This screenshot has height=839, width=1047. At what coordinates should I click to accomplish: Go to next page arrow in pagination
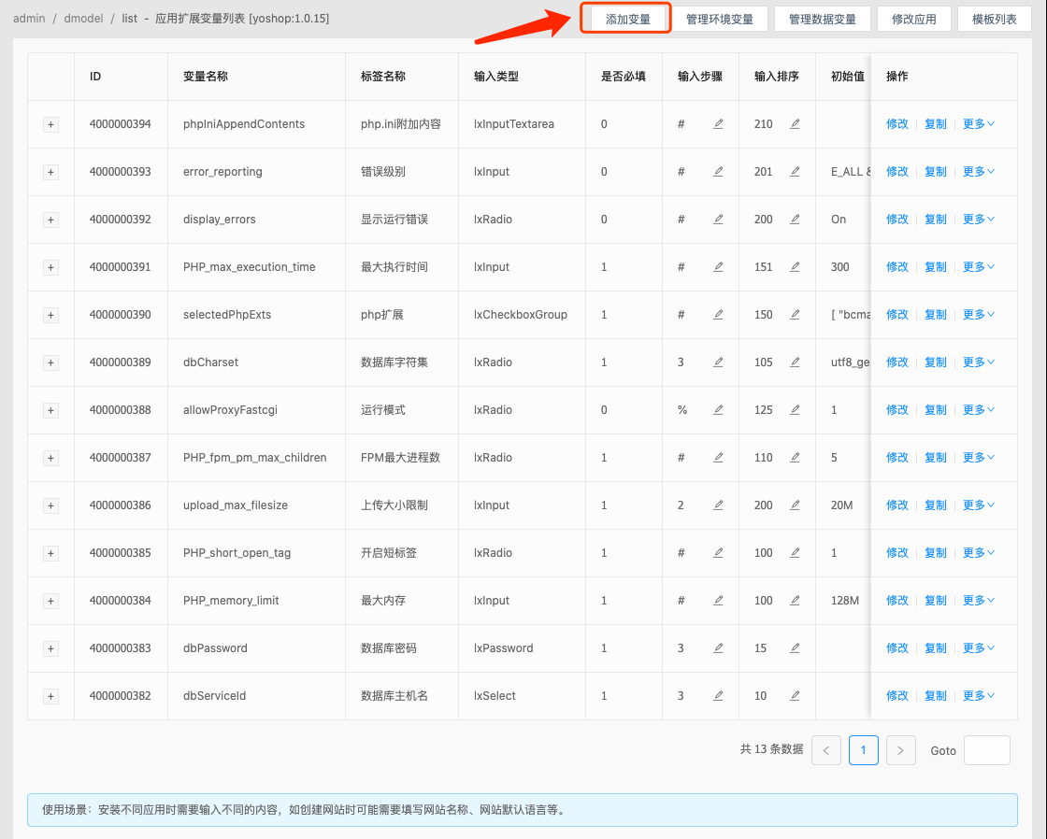click(x=900, y=750)
